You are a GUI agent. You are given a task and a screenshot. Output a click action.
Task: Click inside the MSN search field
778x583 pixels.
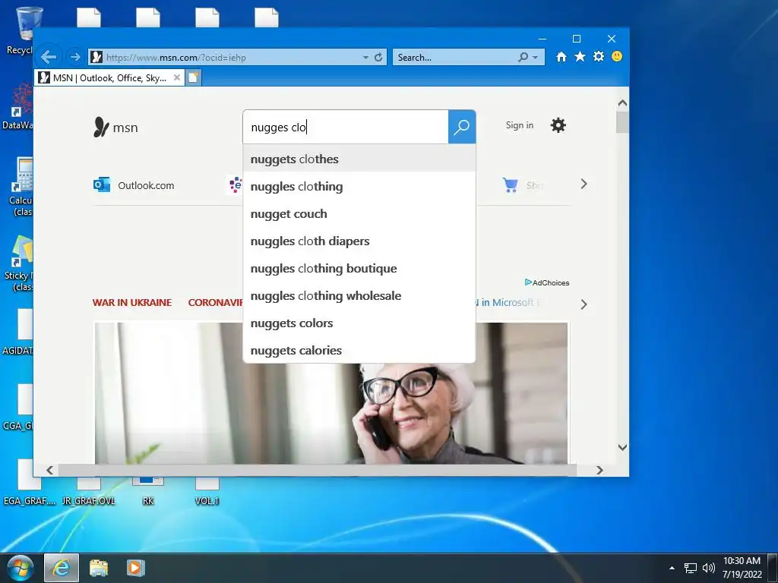pos(346,127)
